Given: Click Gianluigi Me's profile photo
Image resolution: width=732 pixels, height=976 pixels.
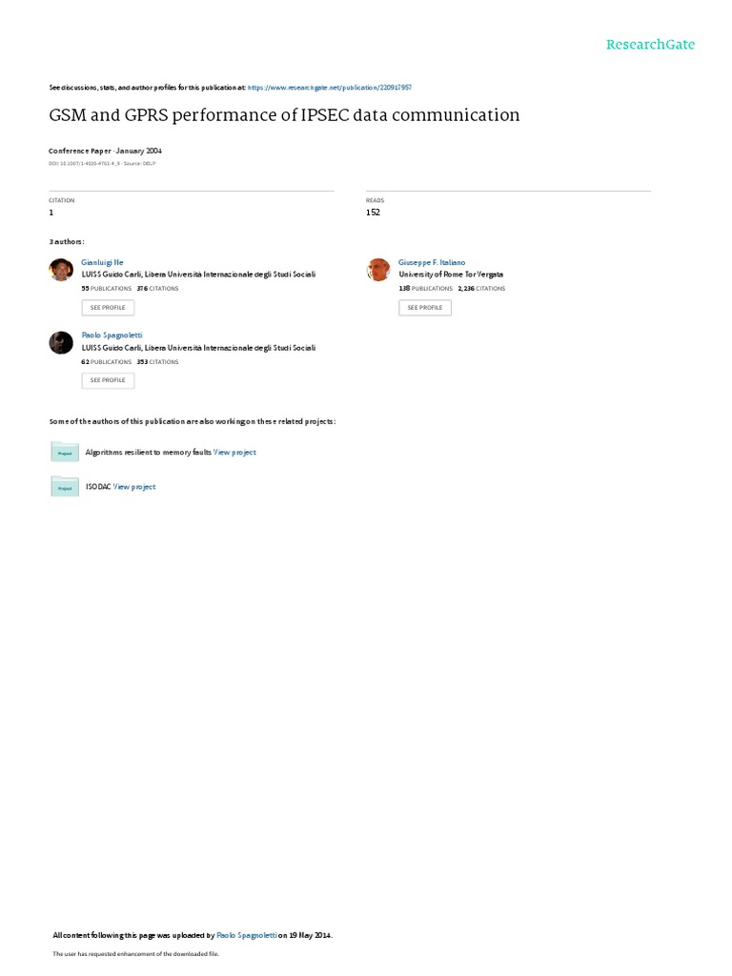Looking at the screenshot, I should point(61,270).
